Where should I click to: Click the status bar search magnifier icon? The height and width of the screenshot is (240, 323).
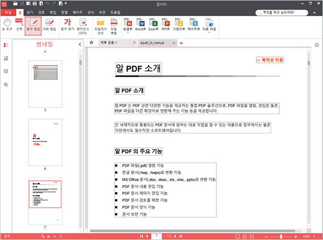43,236
